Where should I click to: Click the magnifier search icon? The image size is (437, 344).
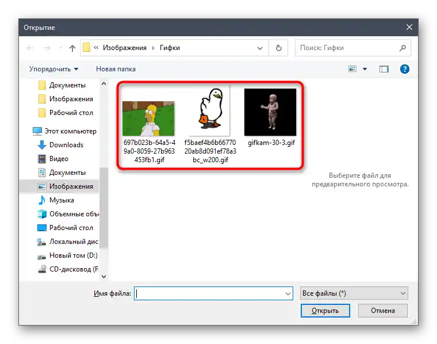coord(402,48)
